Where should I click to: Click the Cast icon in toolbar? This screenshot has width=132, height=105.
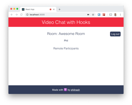(x=111, y=15)
